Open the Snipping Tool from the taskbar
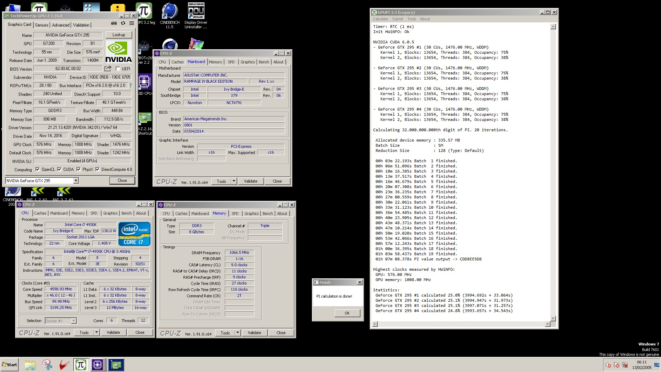This screenshot has height=372, width=661. tap(47, 365)
